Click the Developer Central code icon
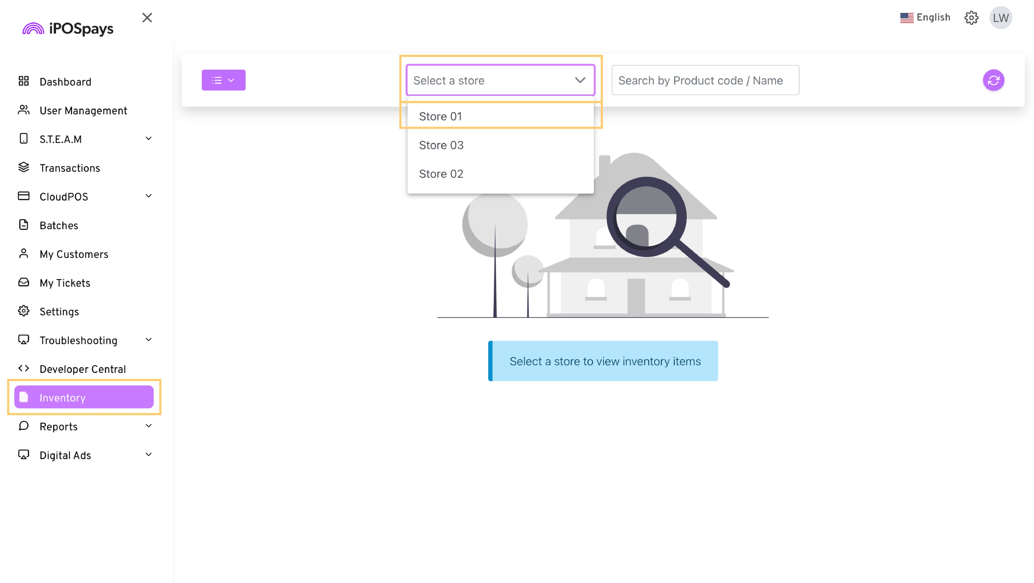Screen dimensions: 1034x583 tap(24, 368)
